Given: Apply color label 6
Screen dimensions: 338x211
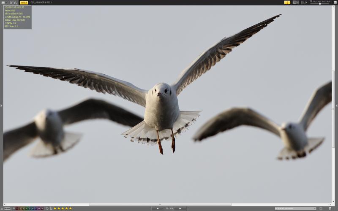Looking at the screenshot, I should pos(33,208).
